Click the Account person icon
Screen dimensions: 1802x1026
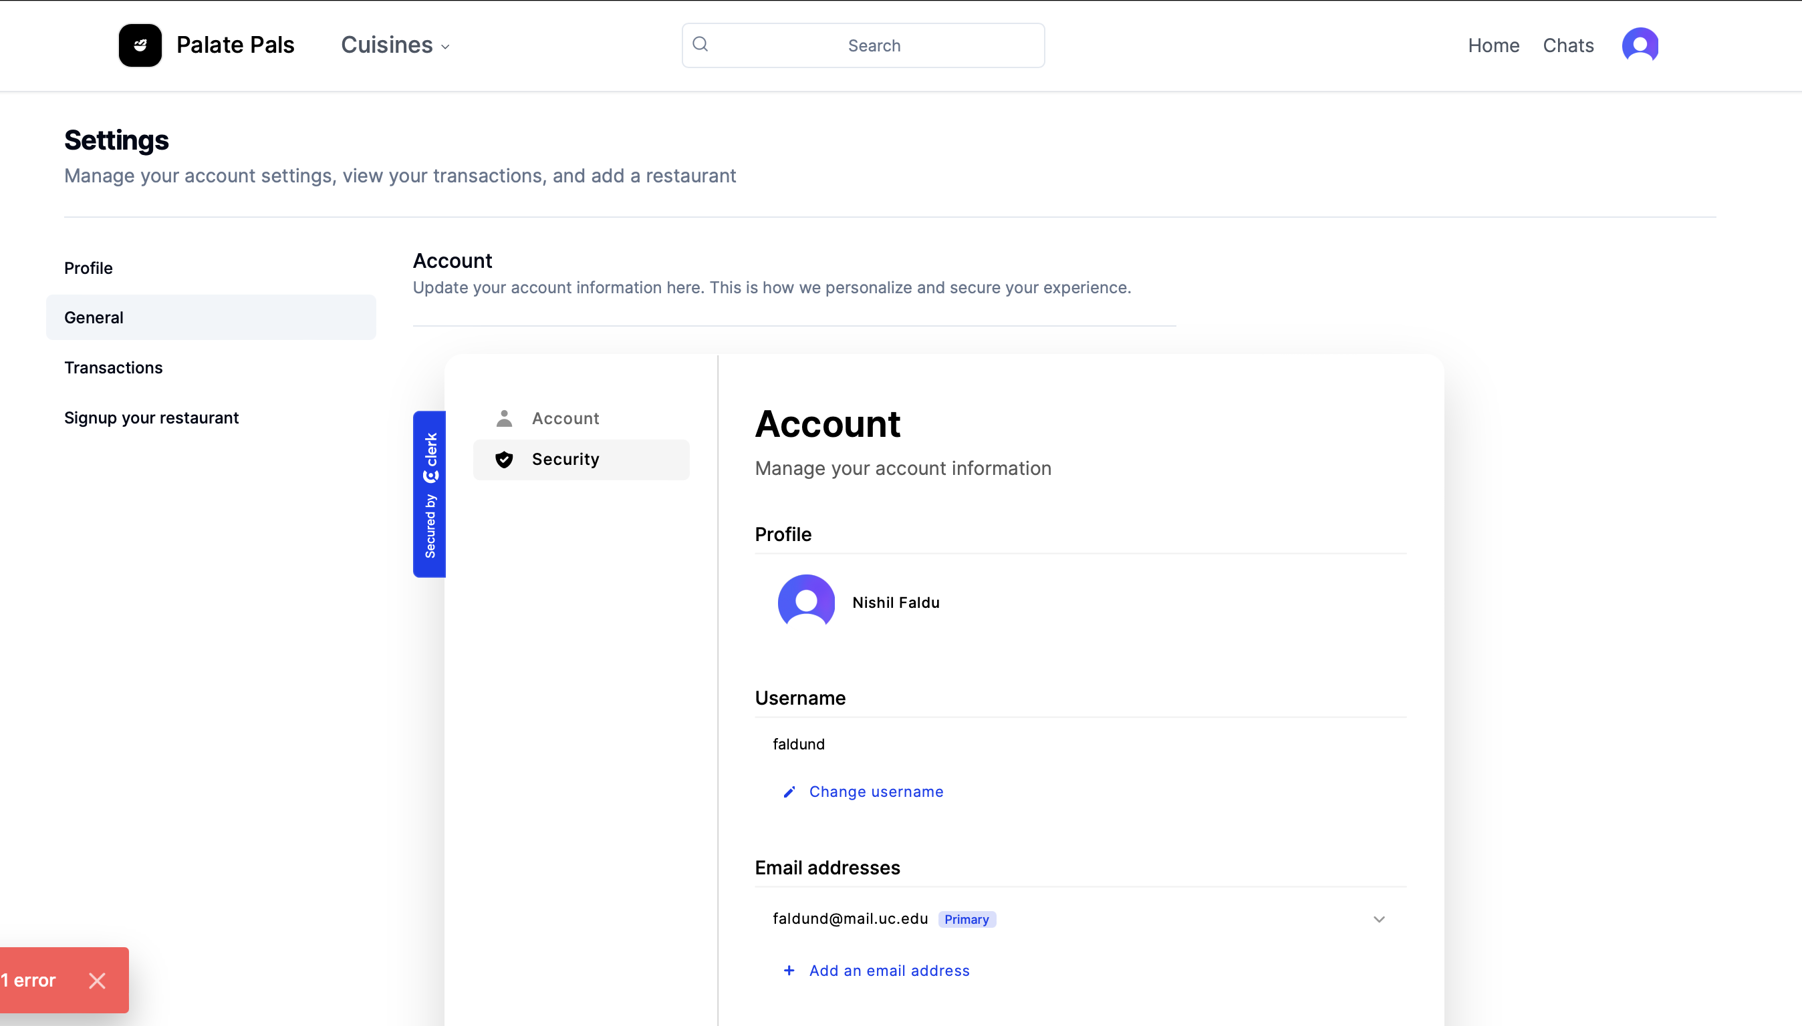click(504, 419)
